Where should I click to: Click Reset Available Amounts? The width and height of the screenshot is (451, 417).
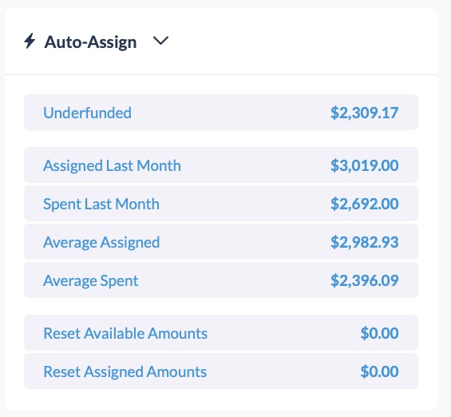coord(125,333)
